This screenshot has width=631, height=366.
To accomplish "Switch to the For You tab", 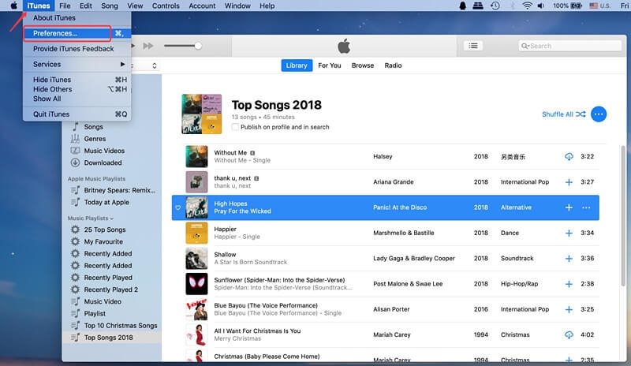I will tap(330, 65).
